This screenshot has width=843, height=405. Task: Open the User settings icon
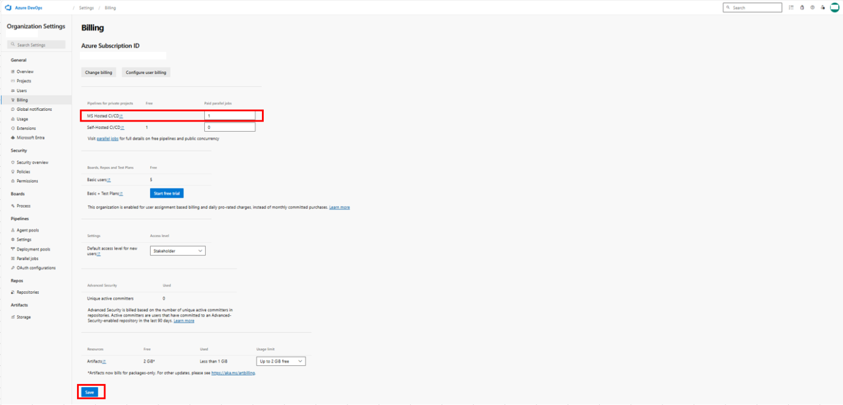(823, 8)
